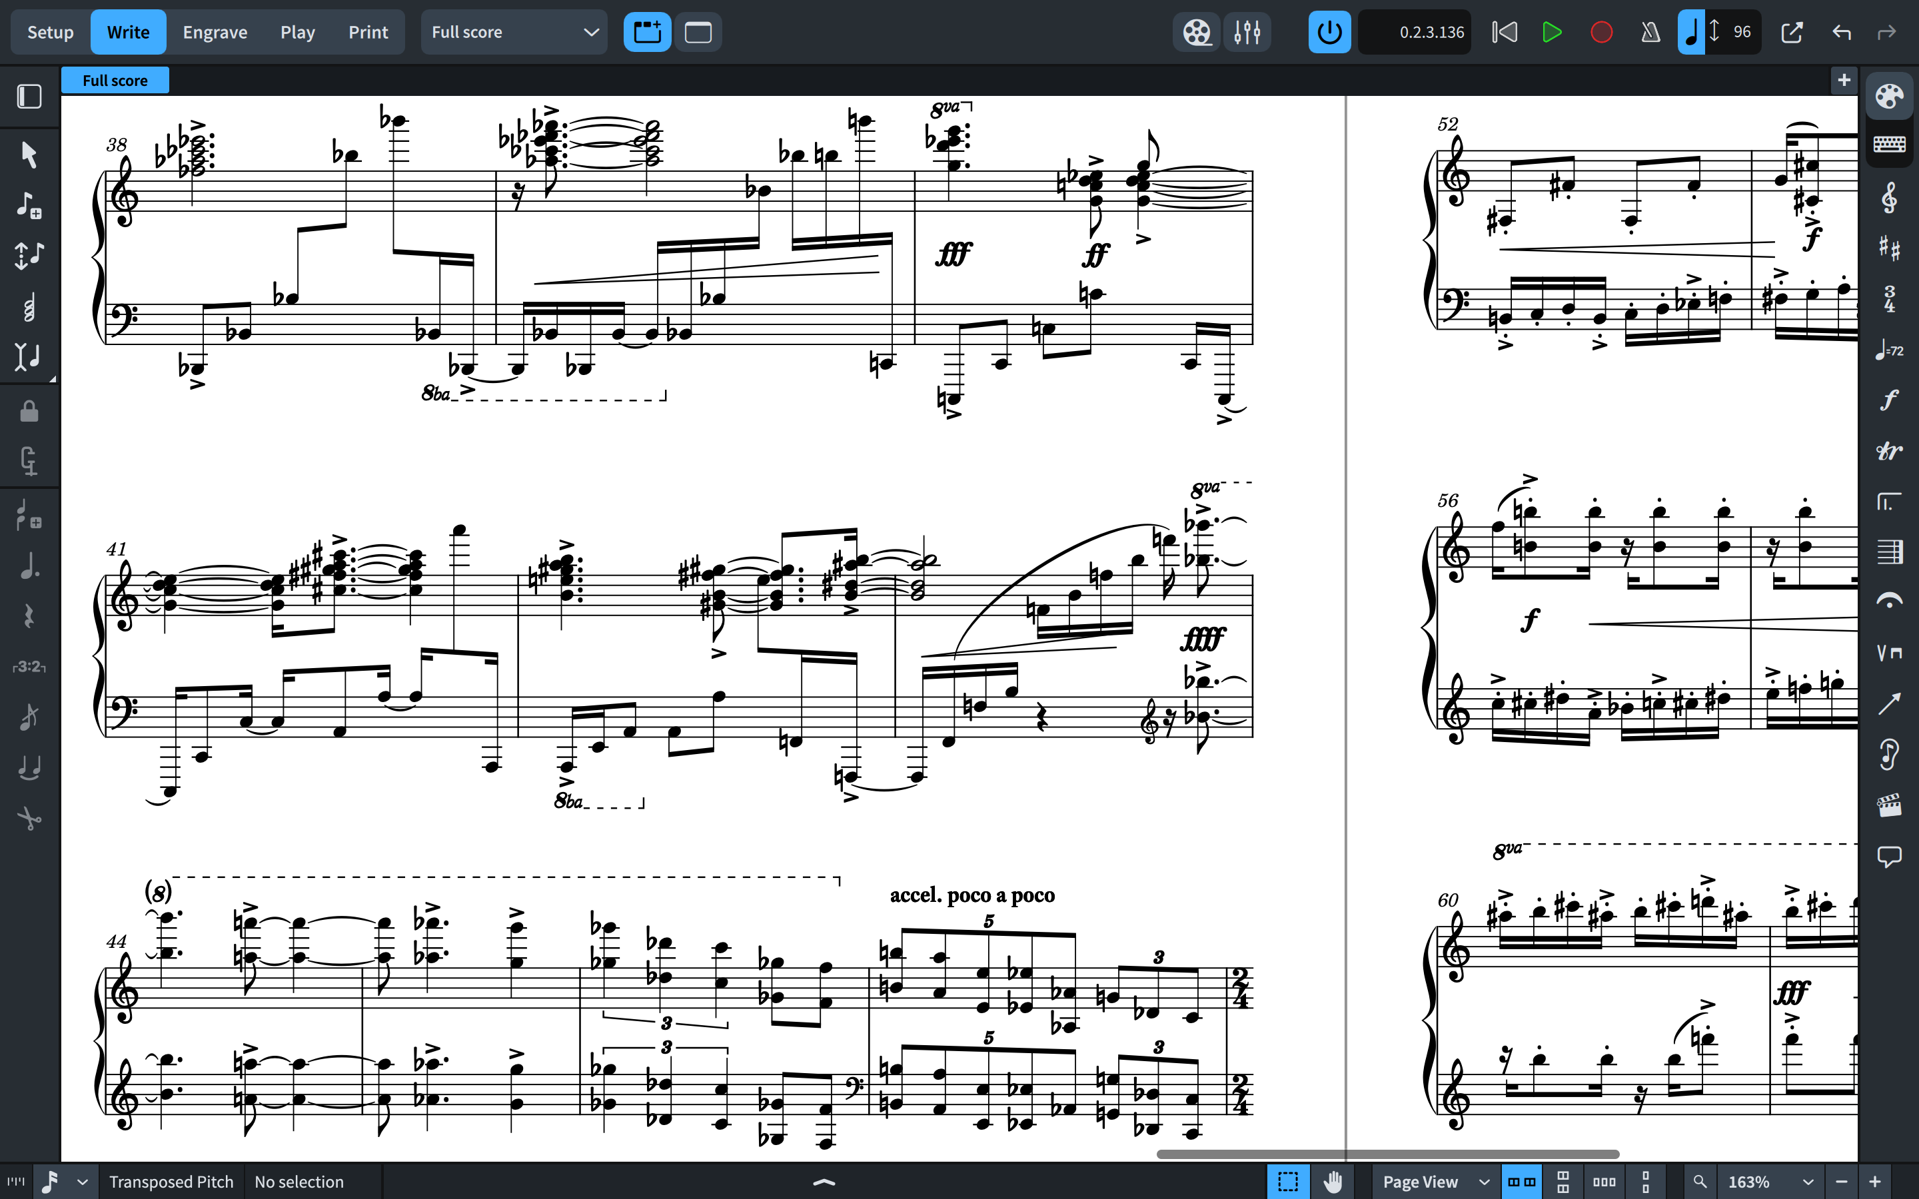Toggle the metronome click
Image resolution: width=1919 pixels, height=1199 pixels.
click(x=1650, y=33)
